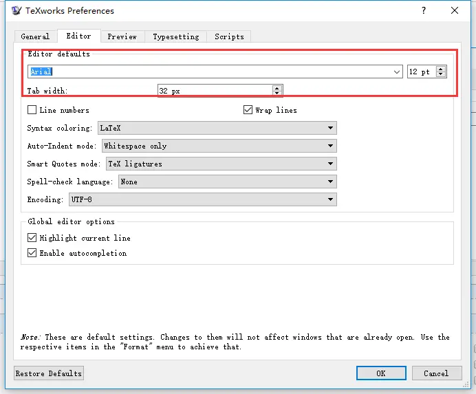Screen dimensions: 476x394
Task: Click the TeXworks app icon in title bar
Action: click(17, 10)
